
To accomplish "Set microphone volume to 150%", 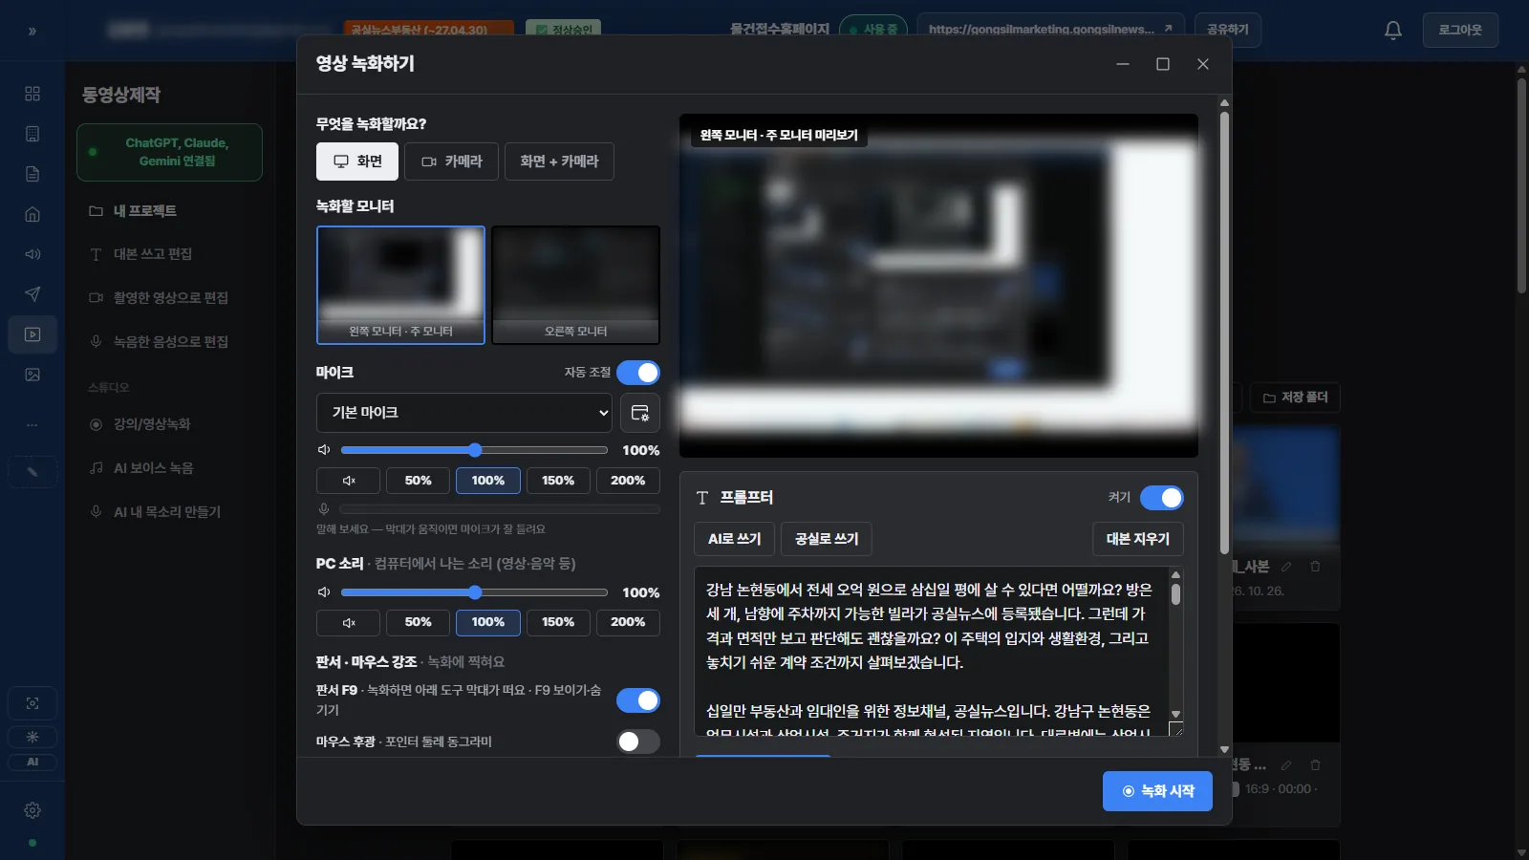I will tap(558, 481).
